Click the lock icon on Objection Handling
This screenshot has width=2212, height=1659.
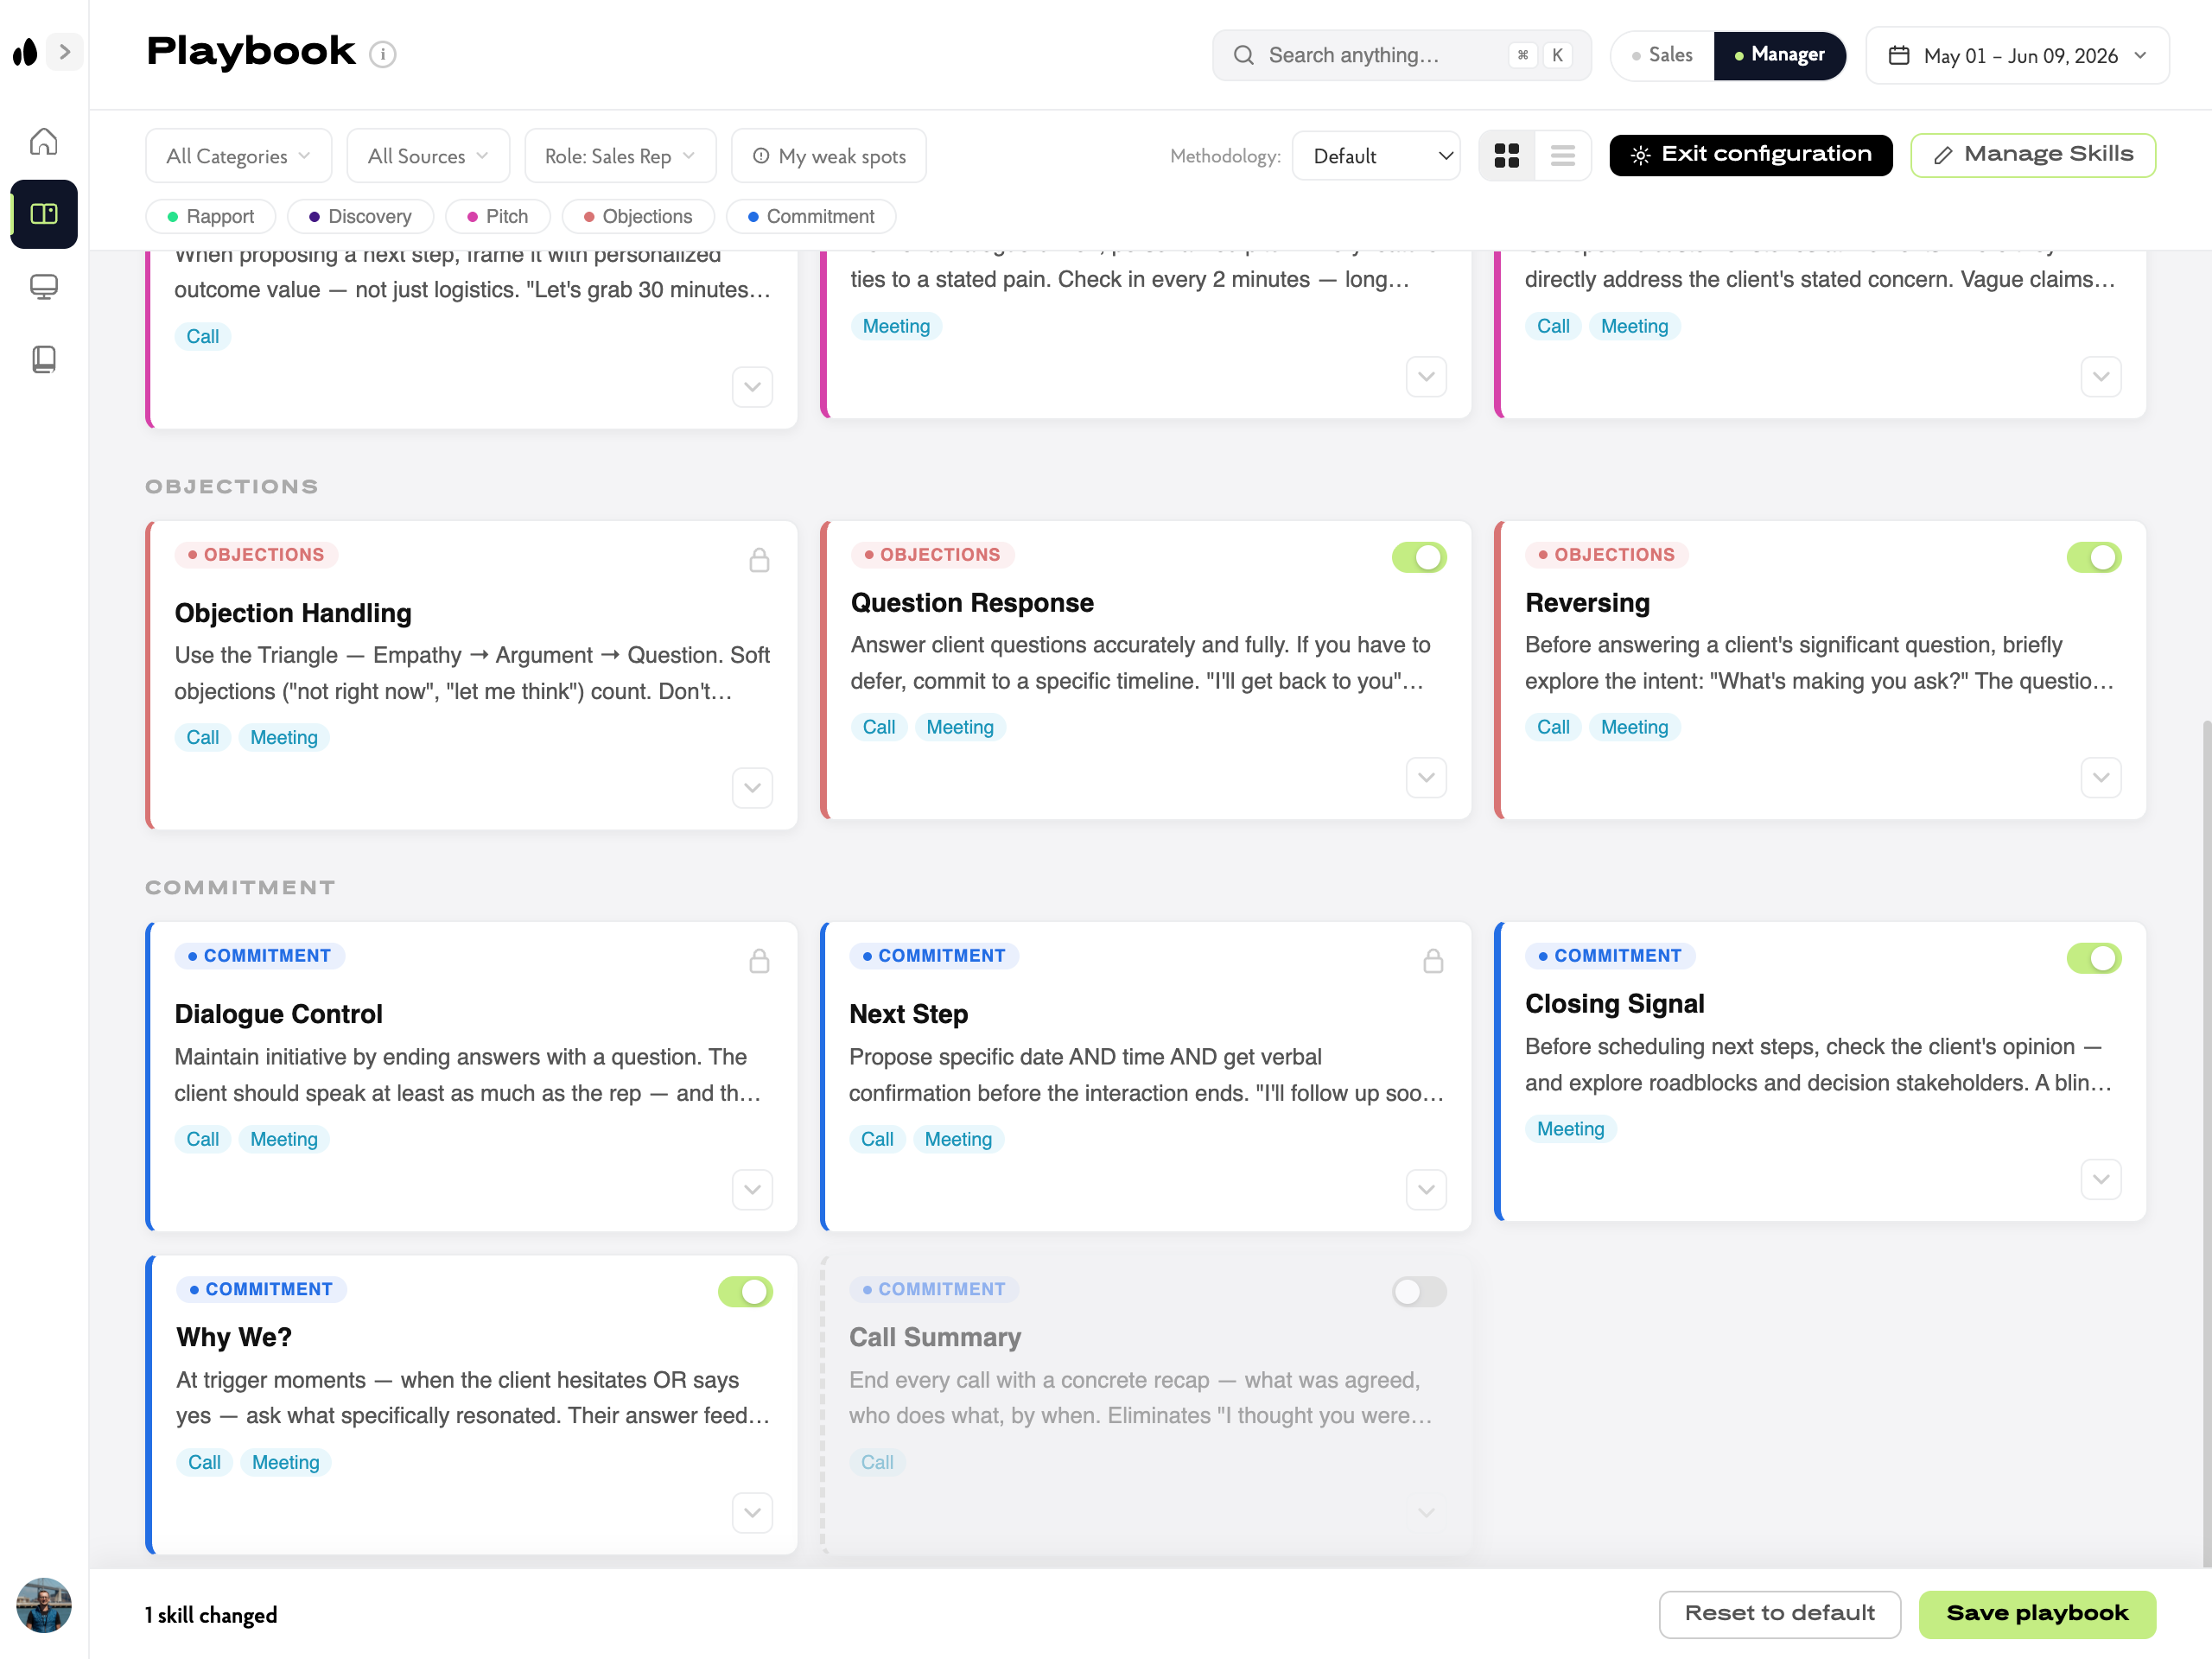[759, 560]
